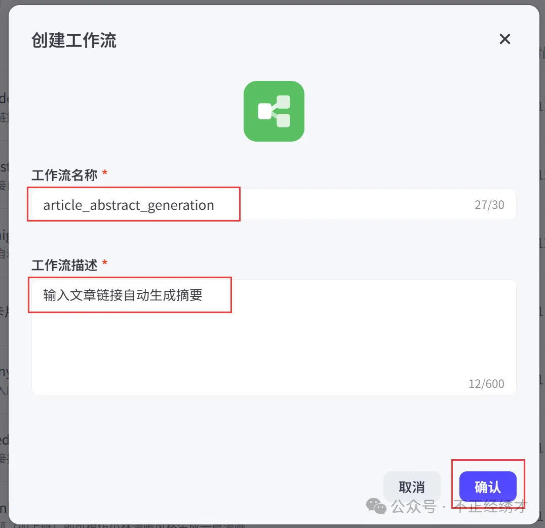Viewport: 545px width, 528px height.
Task: Click the empty space right of article_abstract_generation
Action: [x=355, y=204]
